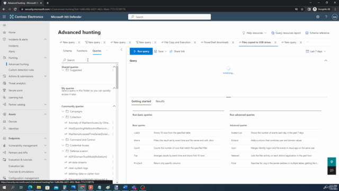Click the teal feedback help widget icon

tap(332, 162)
